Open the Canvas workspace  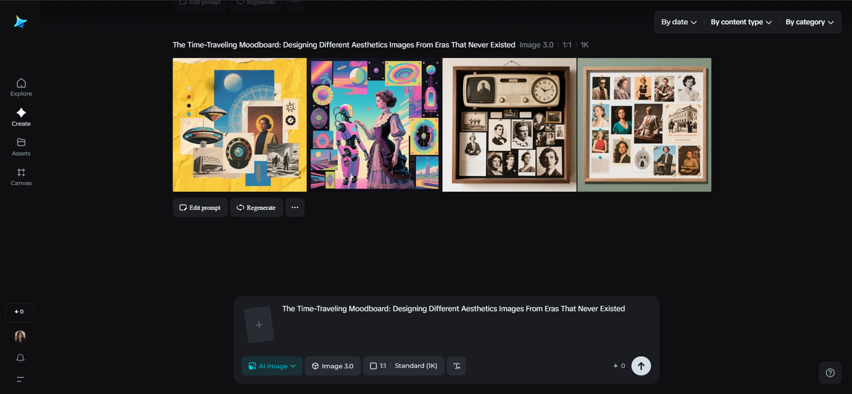coord(21,177)
